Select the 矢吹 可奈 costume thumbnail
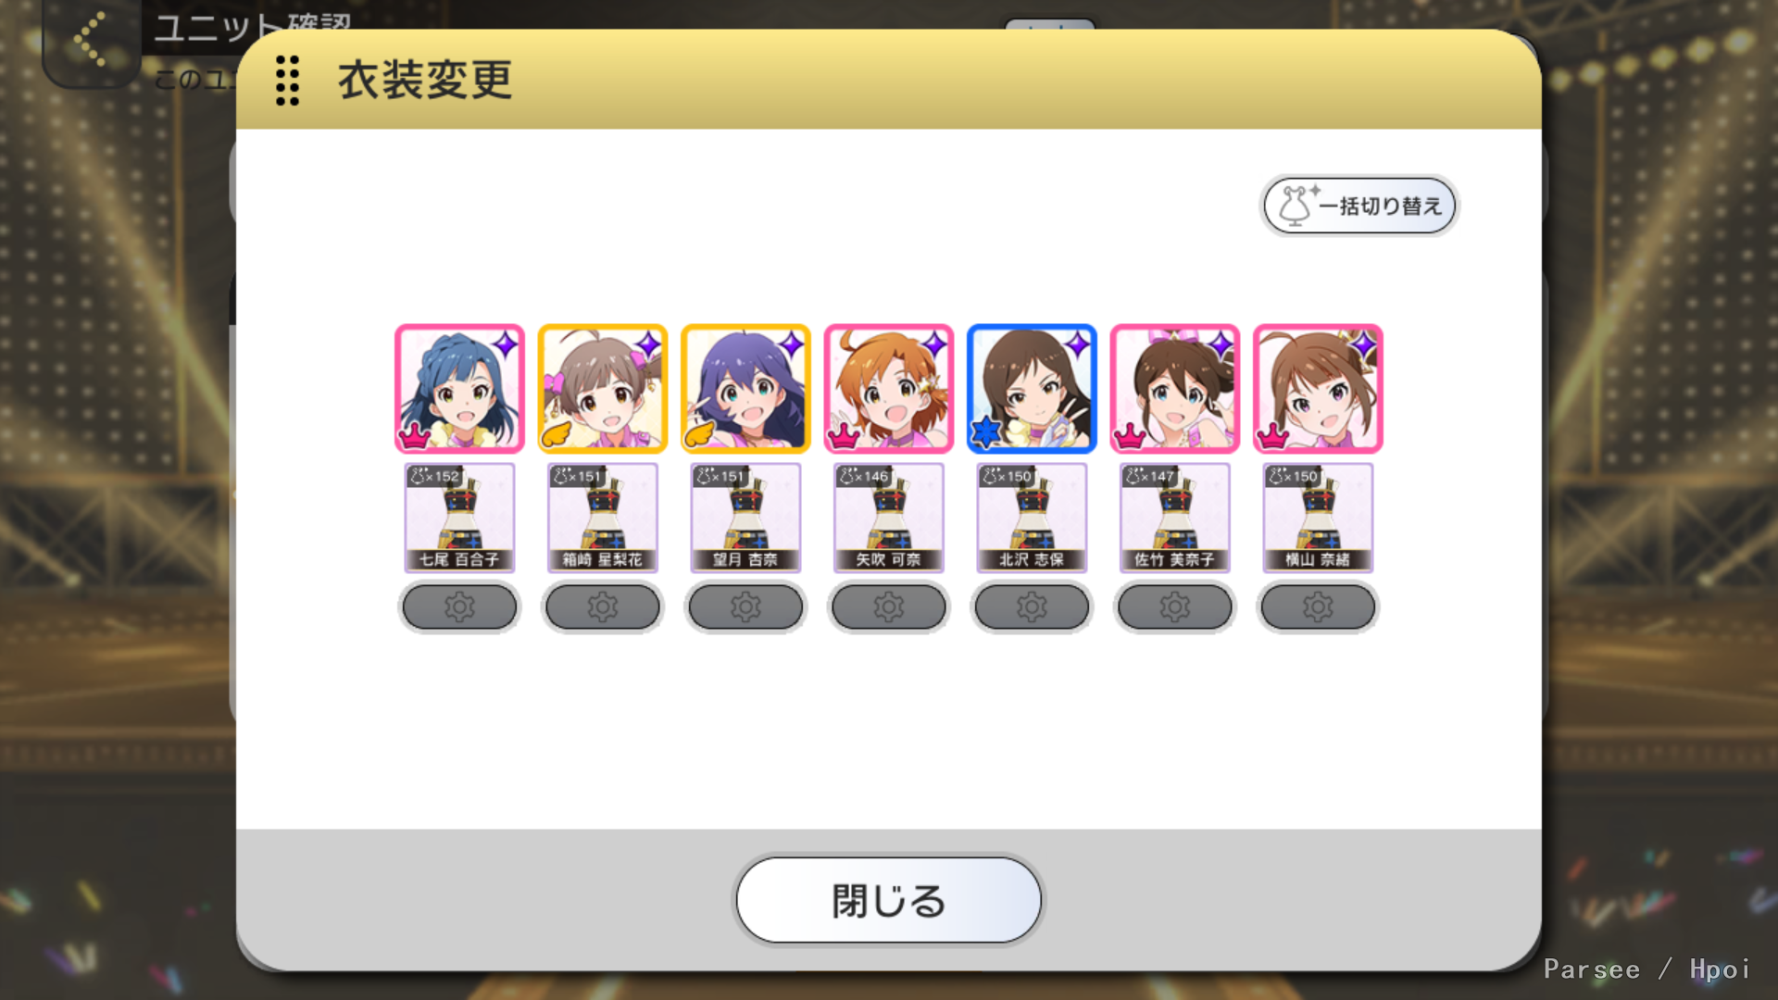Viewport: 1778px width, 1000px height. [889, 518]
